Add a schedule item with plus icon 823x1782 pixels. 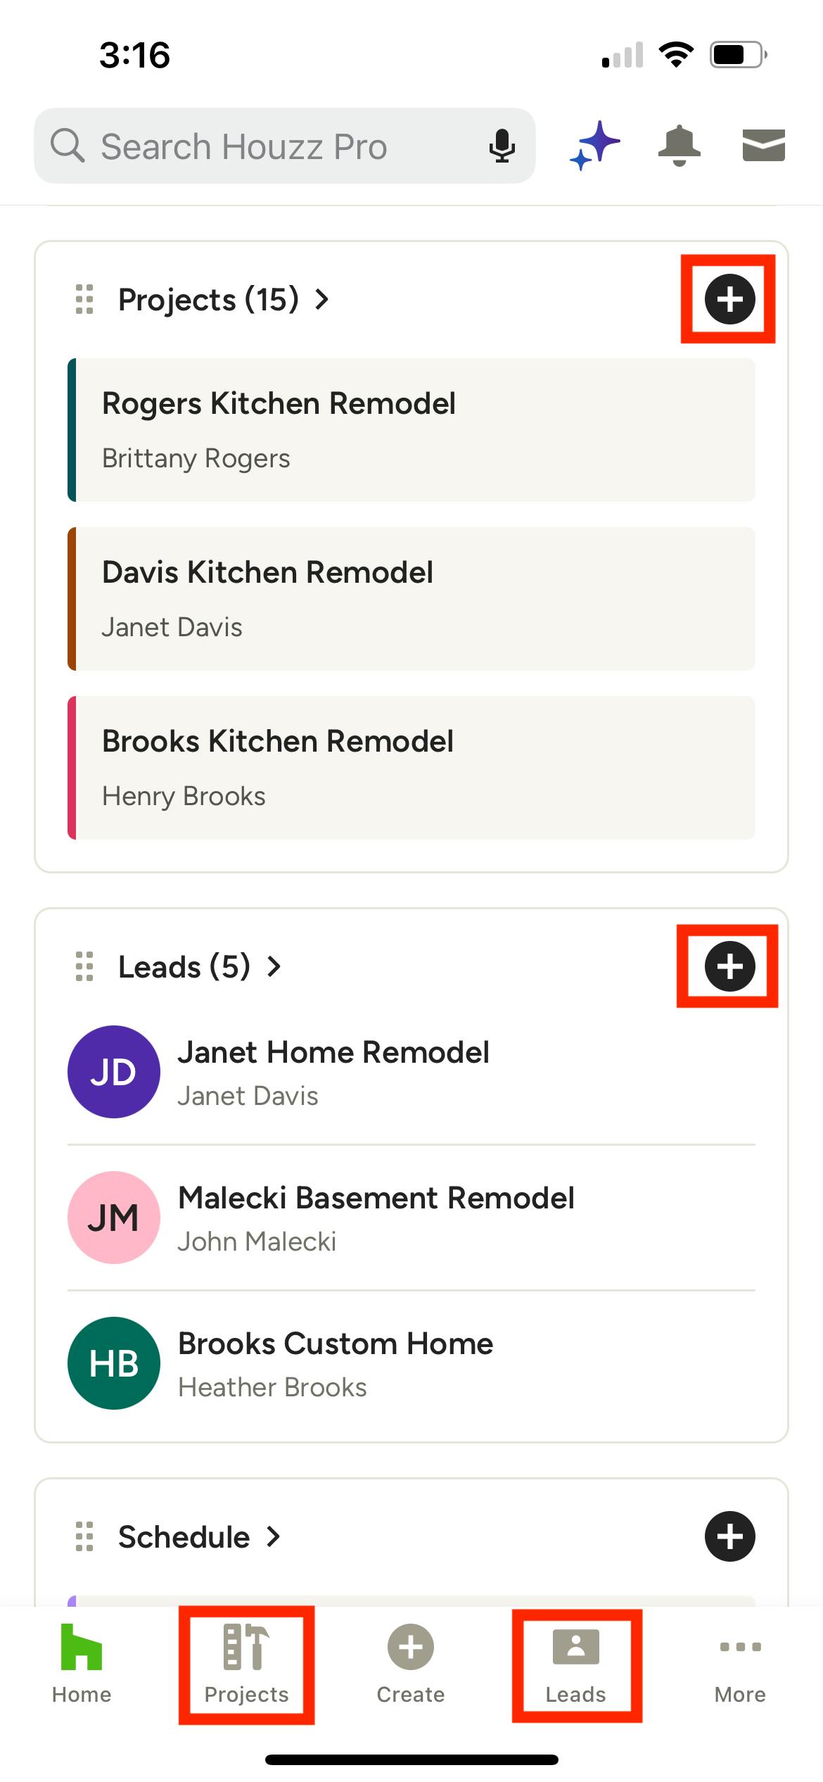point(729,1536)
